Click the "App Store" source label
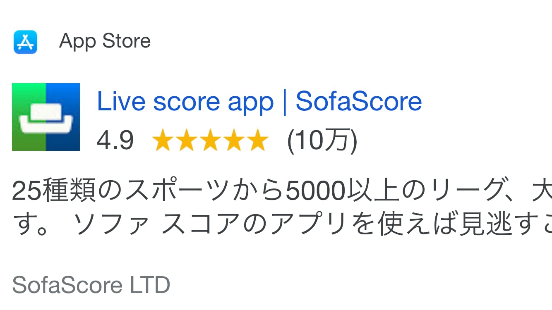 click(x=105, y=41)
